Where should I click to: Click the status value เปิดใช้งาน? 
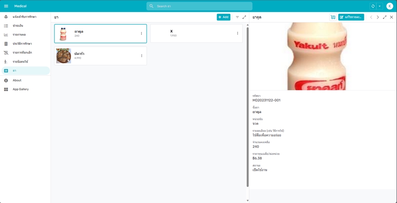(x=260, y=170)
